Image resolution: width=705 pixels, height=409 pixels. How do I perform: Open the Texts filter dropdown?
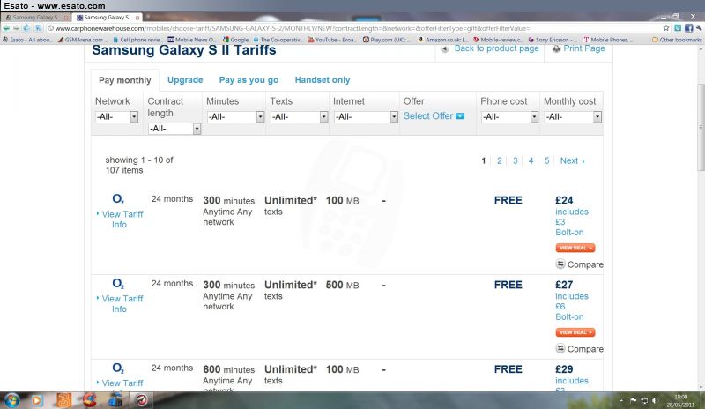299,117
